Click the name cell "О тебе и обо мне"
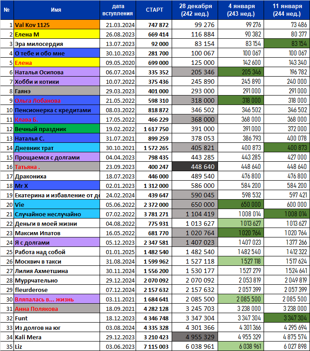310x351 pixels. click(x=57, y=53)
